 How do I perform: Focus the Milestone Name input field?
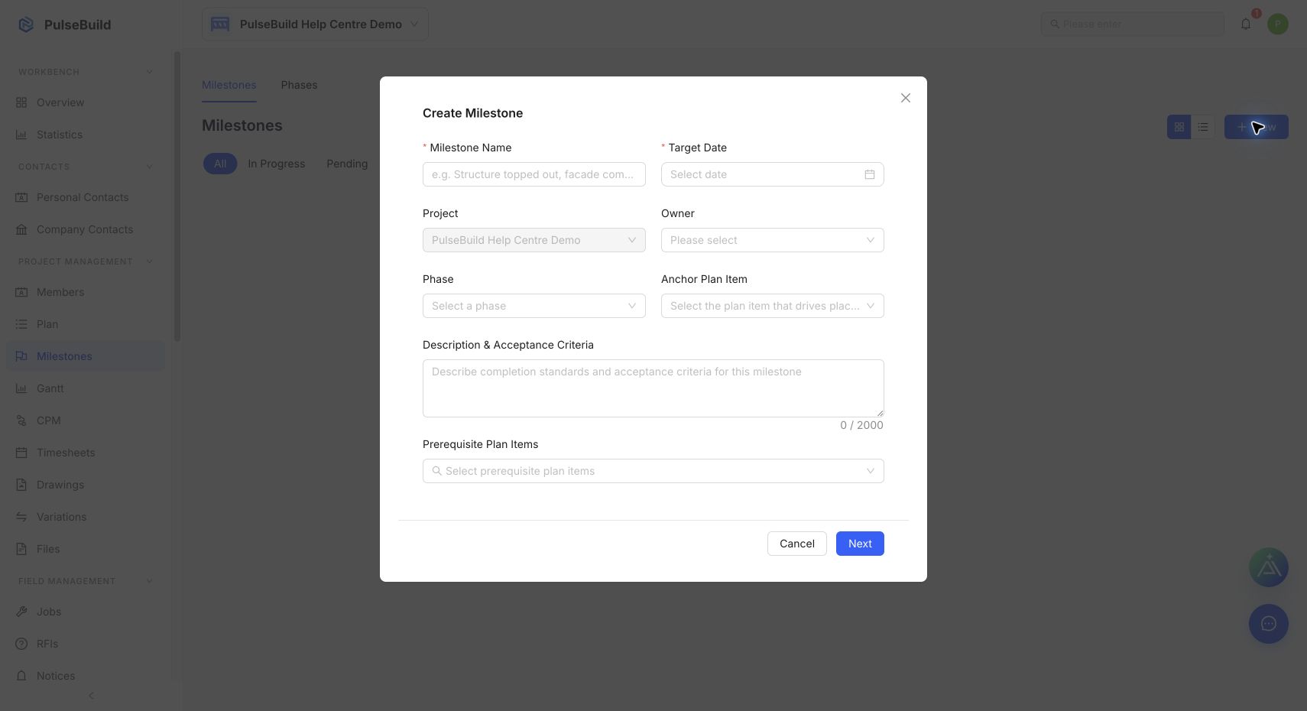tap(534, 174)
